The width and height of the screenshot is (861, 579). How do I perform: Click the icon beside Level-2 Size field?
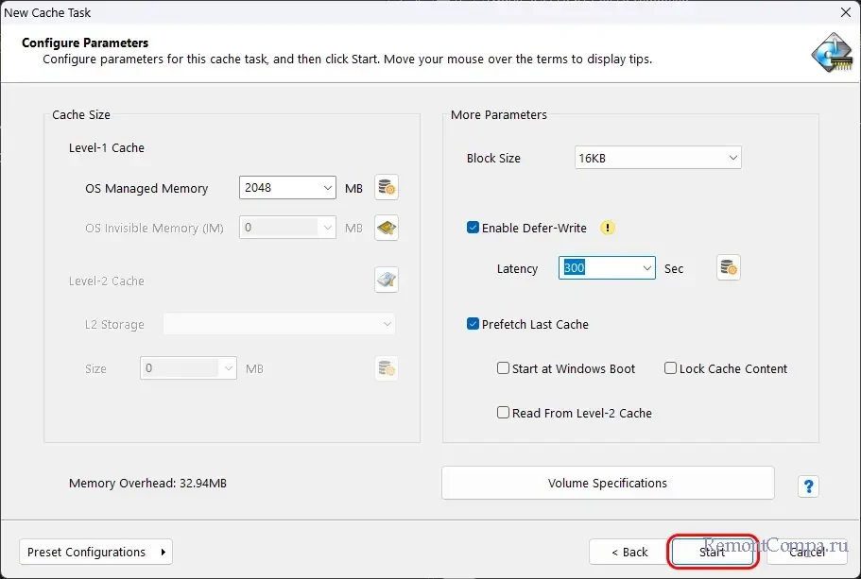387,368
